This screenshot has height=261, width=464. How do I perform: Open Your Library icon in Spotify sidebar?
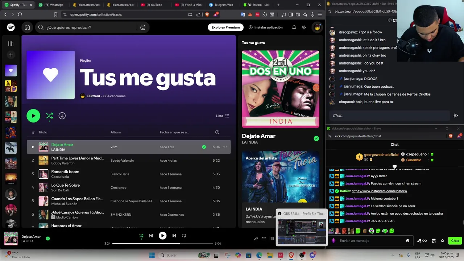[x=11, y=44]
